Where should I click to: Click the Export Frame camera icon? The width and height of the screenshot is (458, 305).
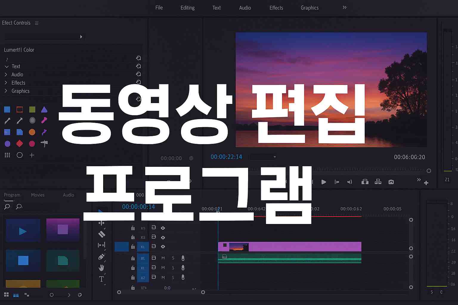pyautogui.click(x=391, y=182)
